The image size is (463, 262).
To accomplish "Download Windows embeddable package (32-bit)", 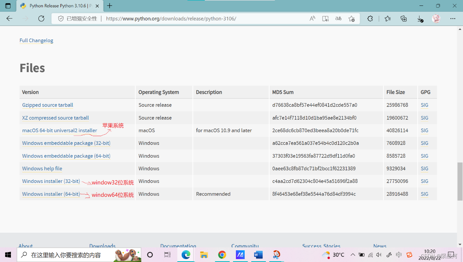I will (66, 143).
